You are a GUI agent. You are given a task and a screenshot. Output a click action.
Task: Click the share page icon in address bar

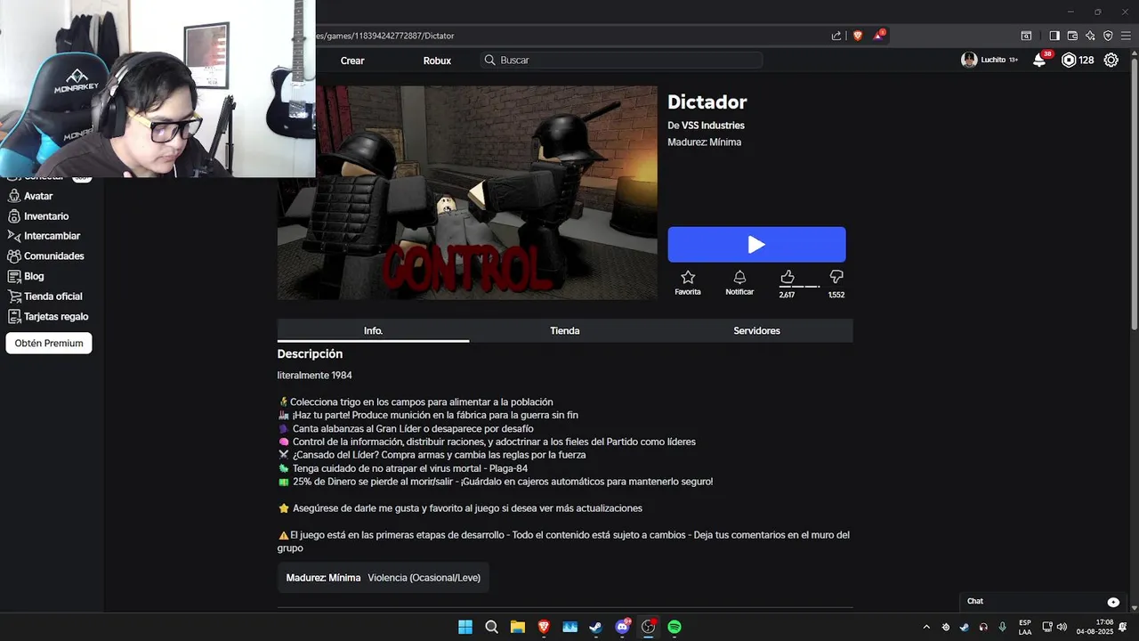836,36
